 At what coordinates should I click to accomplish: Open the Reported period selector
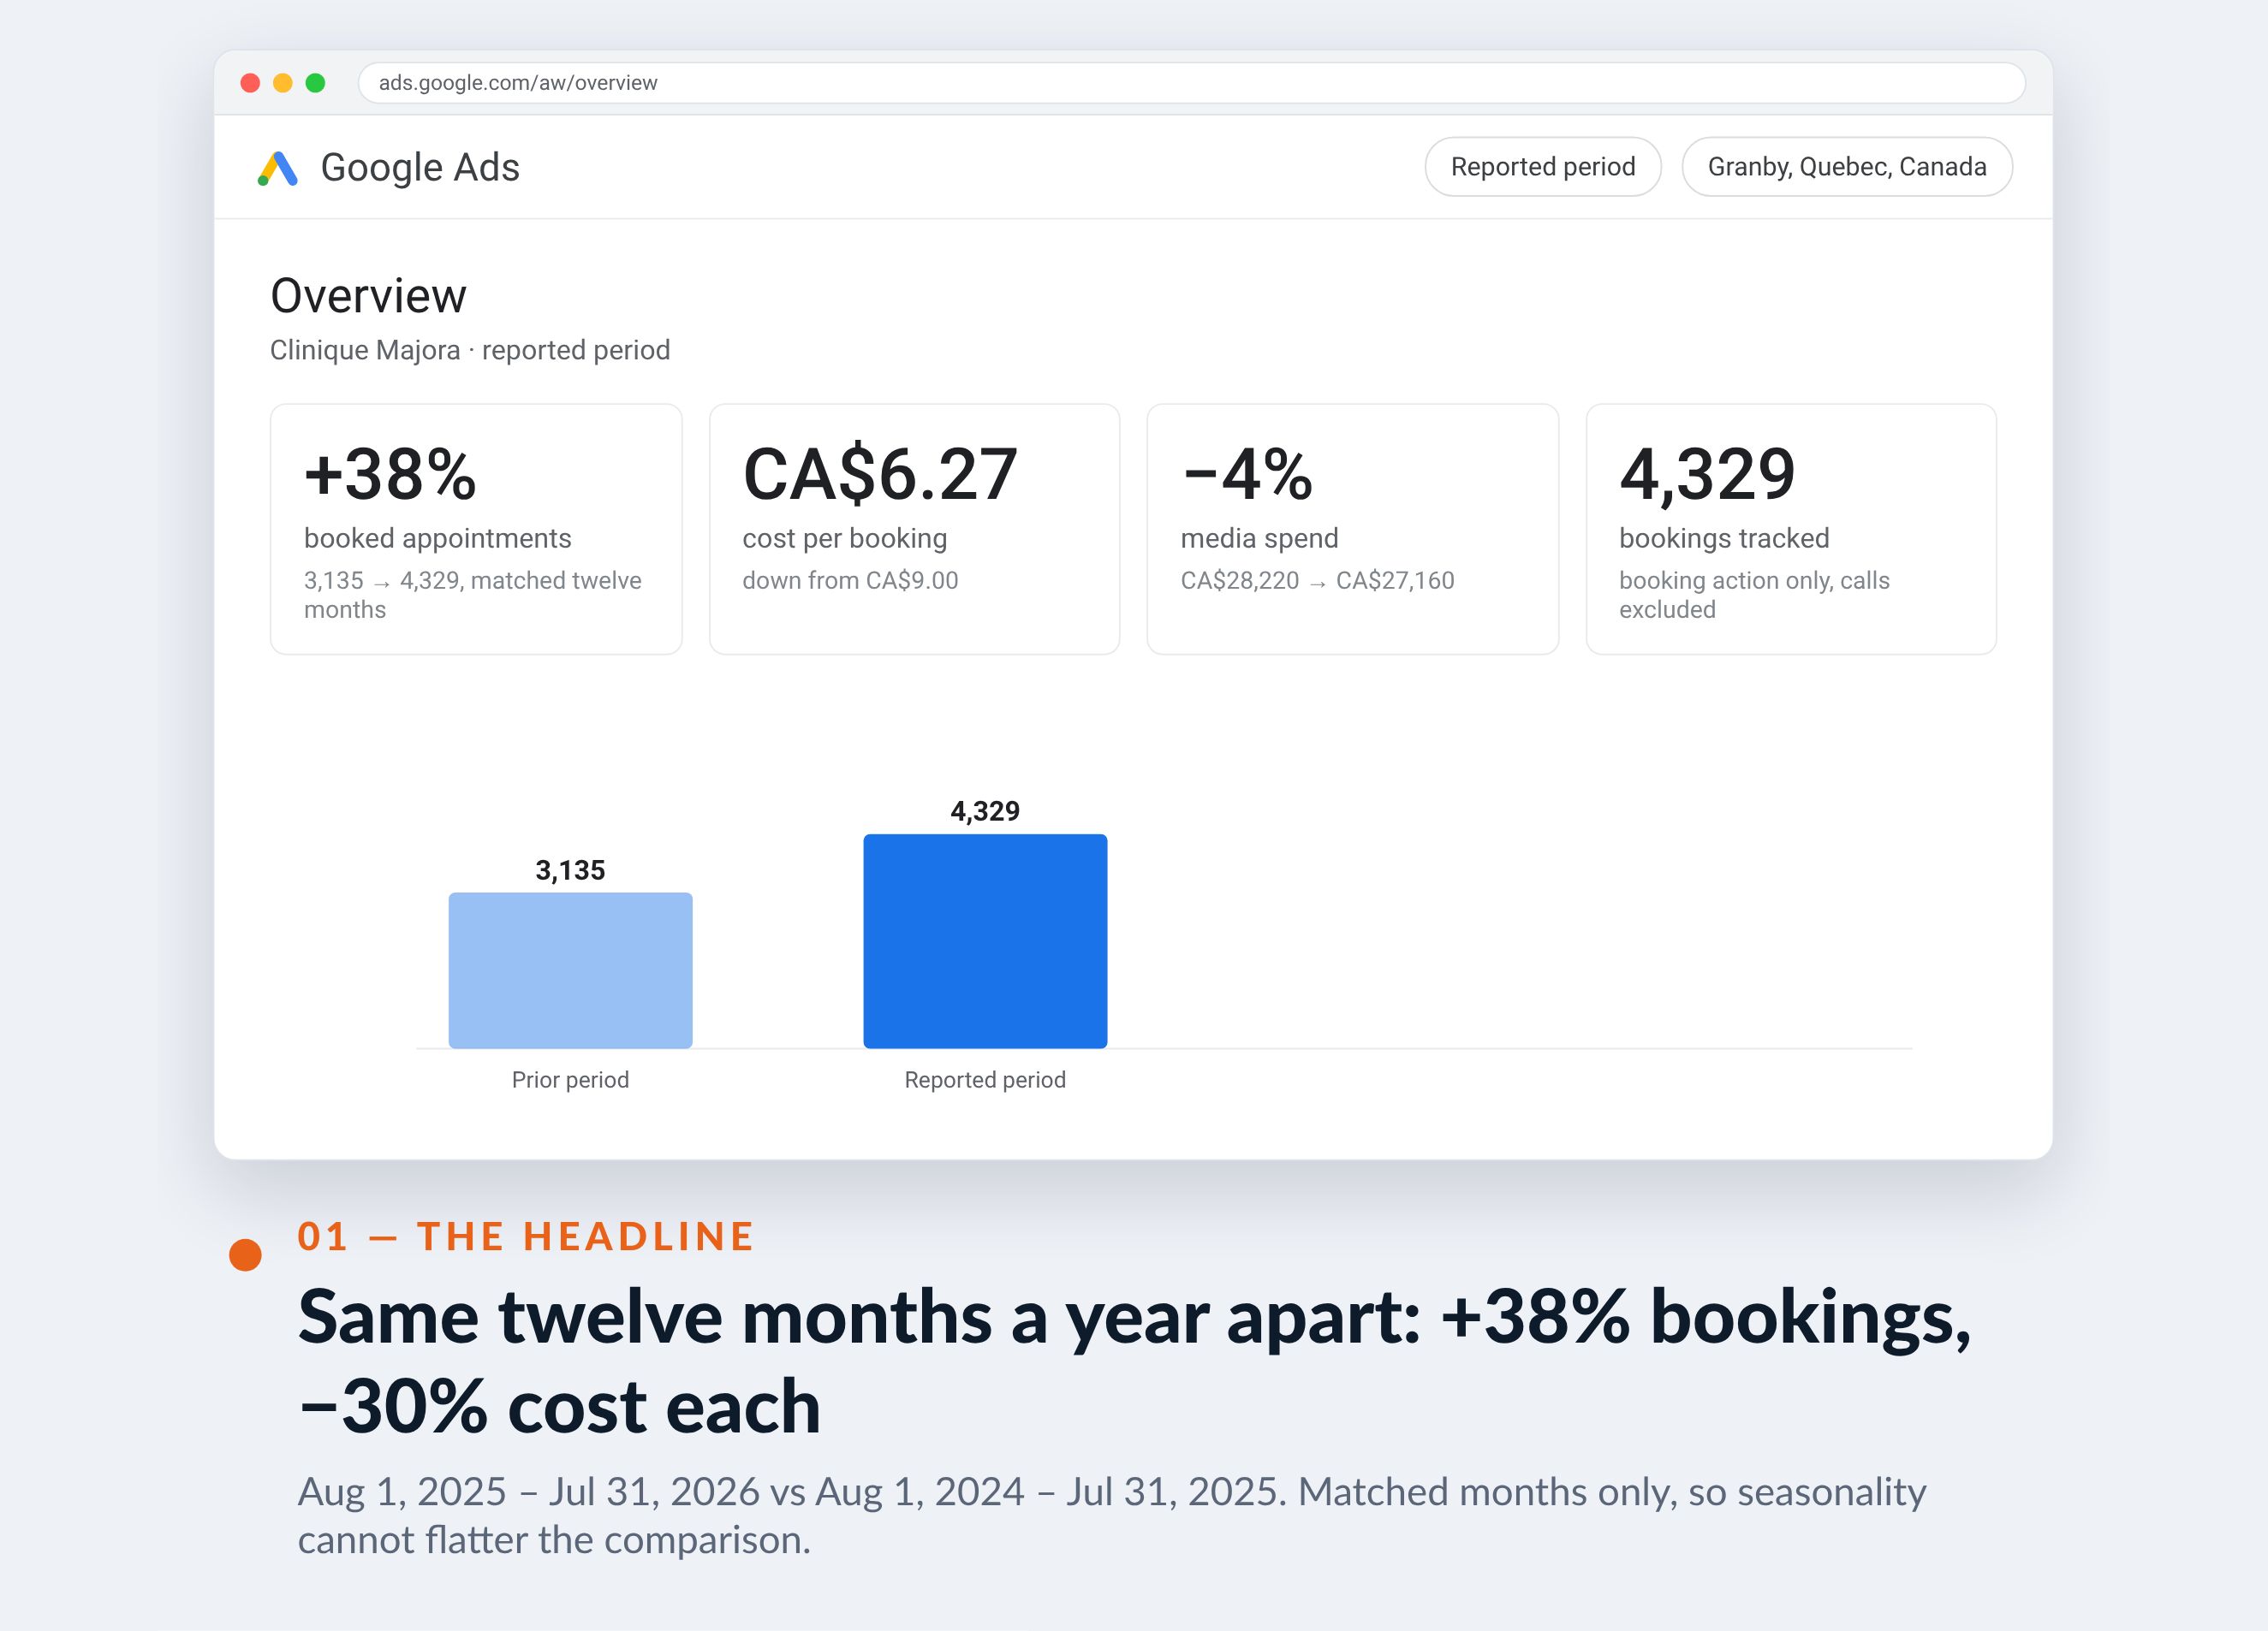(x=1542, y=167)
